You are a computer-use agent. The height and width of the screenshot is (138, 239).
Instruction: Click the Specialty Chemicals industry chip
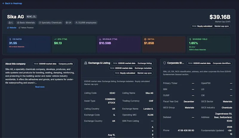[x=50, y=22]
